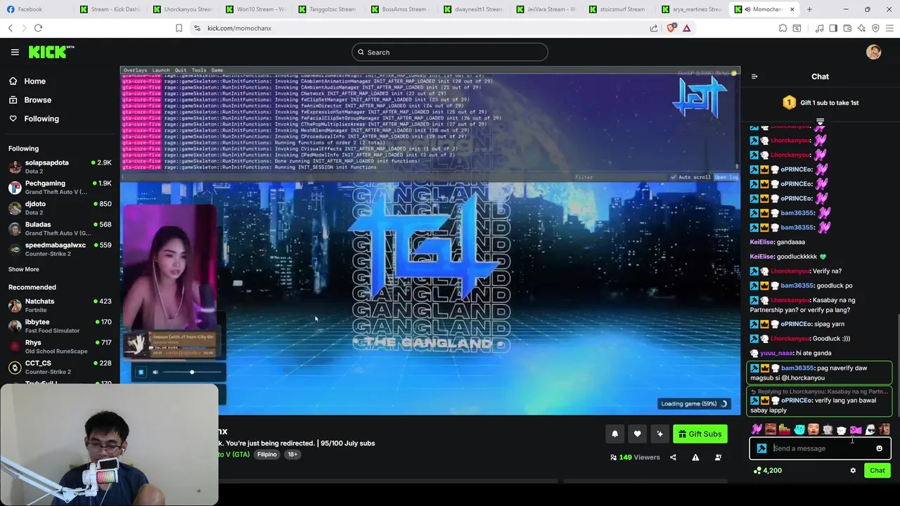This screenshot has height=506, width=900.
Task: Go to Kick logo homepage
Action: click(51, 52)
